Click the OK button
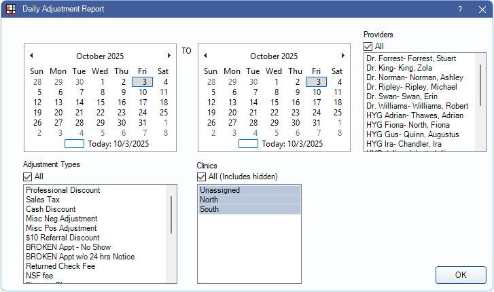The height and width of the screenshot is (292, 494). 461,275
